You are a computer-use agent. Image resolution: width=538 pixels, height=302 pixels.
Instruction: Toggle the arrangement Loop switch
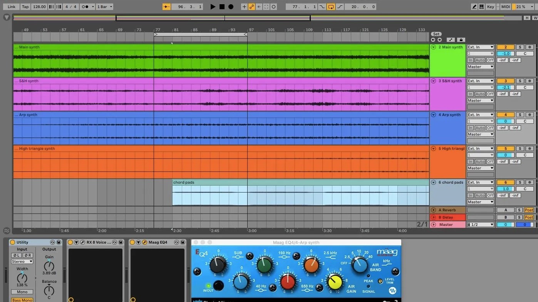point(331,7)
